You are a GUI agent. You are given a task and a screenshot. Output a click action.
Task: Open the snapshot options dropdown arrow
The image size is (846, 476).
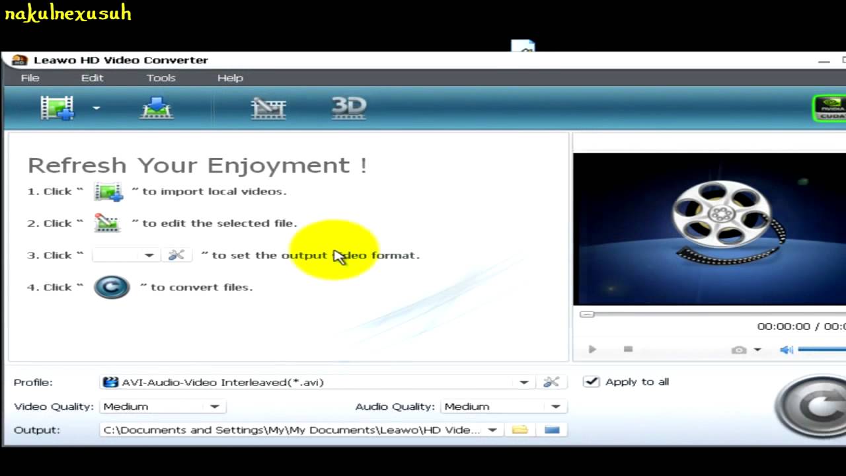757,350
